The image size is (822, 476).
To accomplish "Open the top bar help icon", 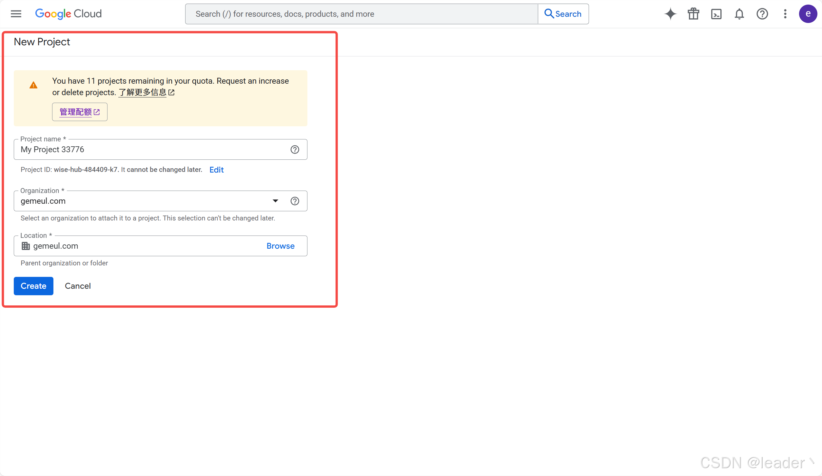I will [762, 14].
